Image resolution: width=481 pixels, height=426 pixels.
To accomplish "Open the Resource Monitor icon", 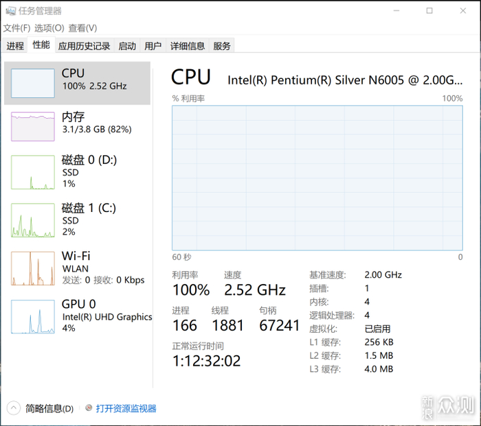I will (x=88, y=408).
